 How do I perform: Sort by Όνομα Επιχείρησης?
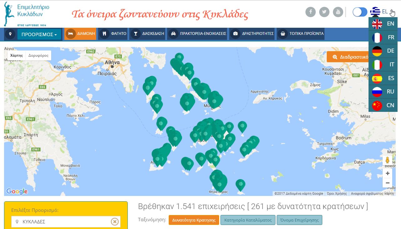click(x=299, y=220)
